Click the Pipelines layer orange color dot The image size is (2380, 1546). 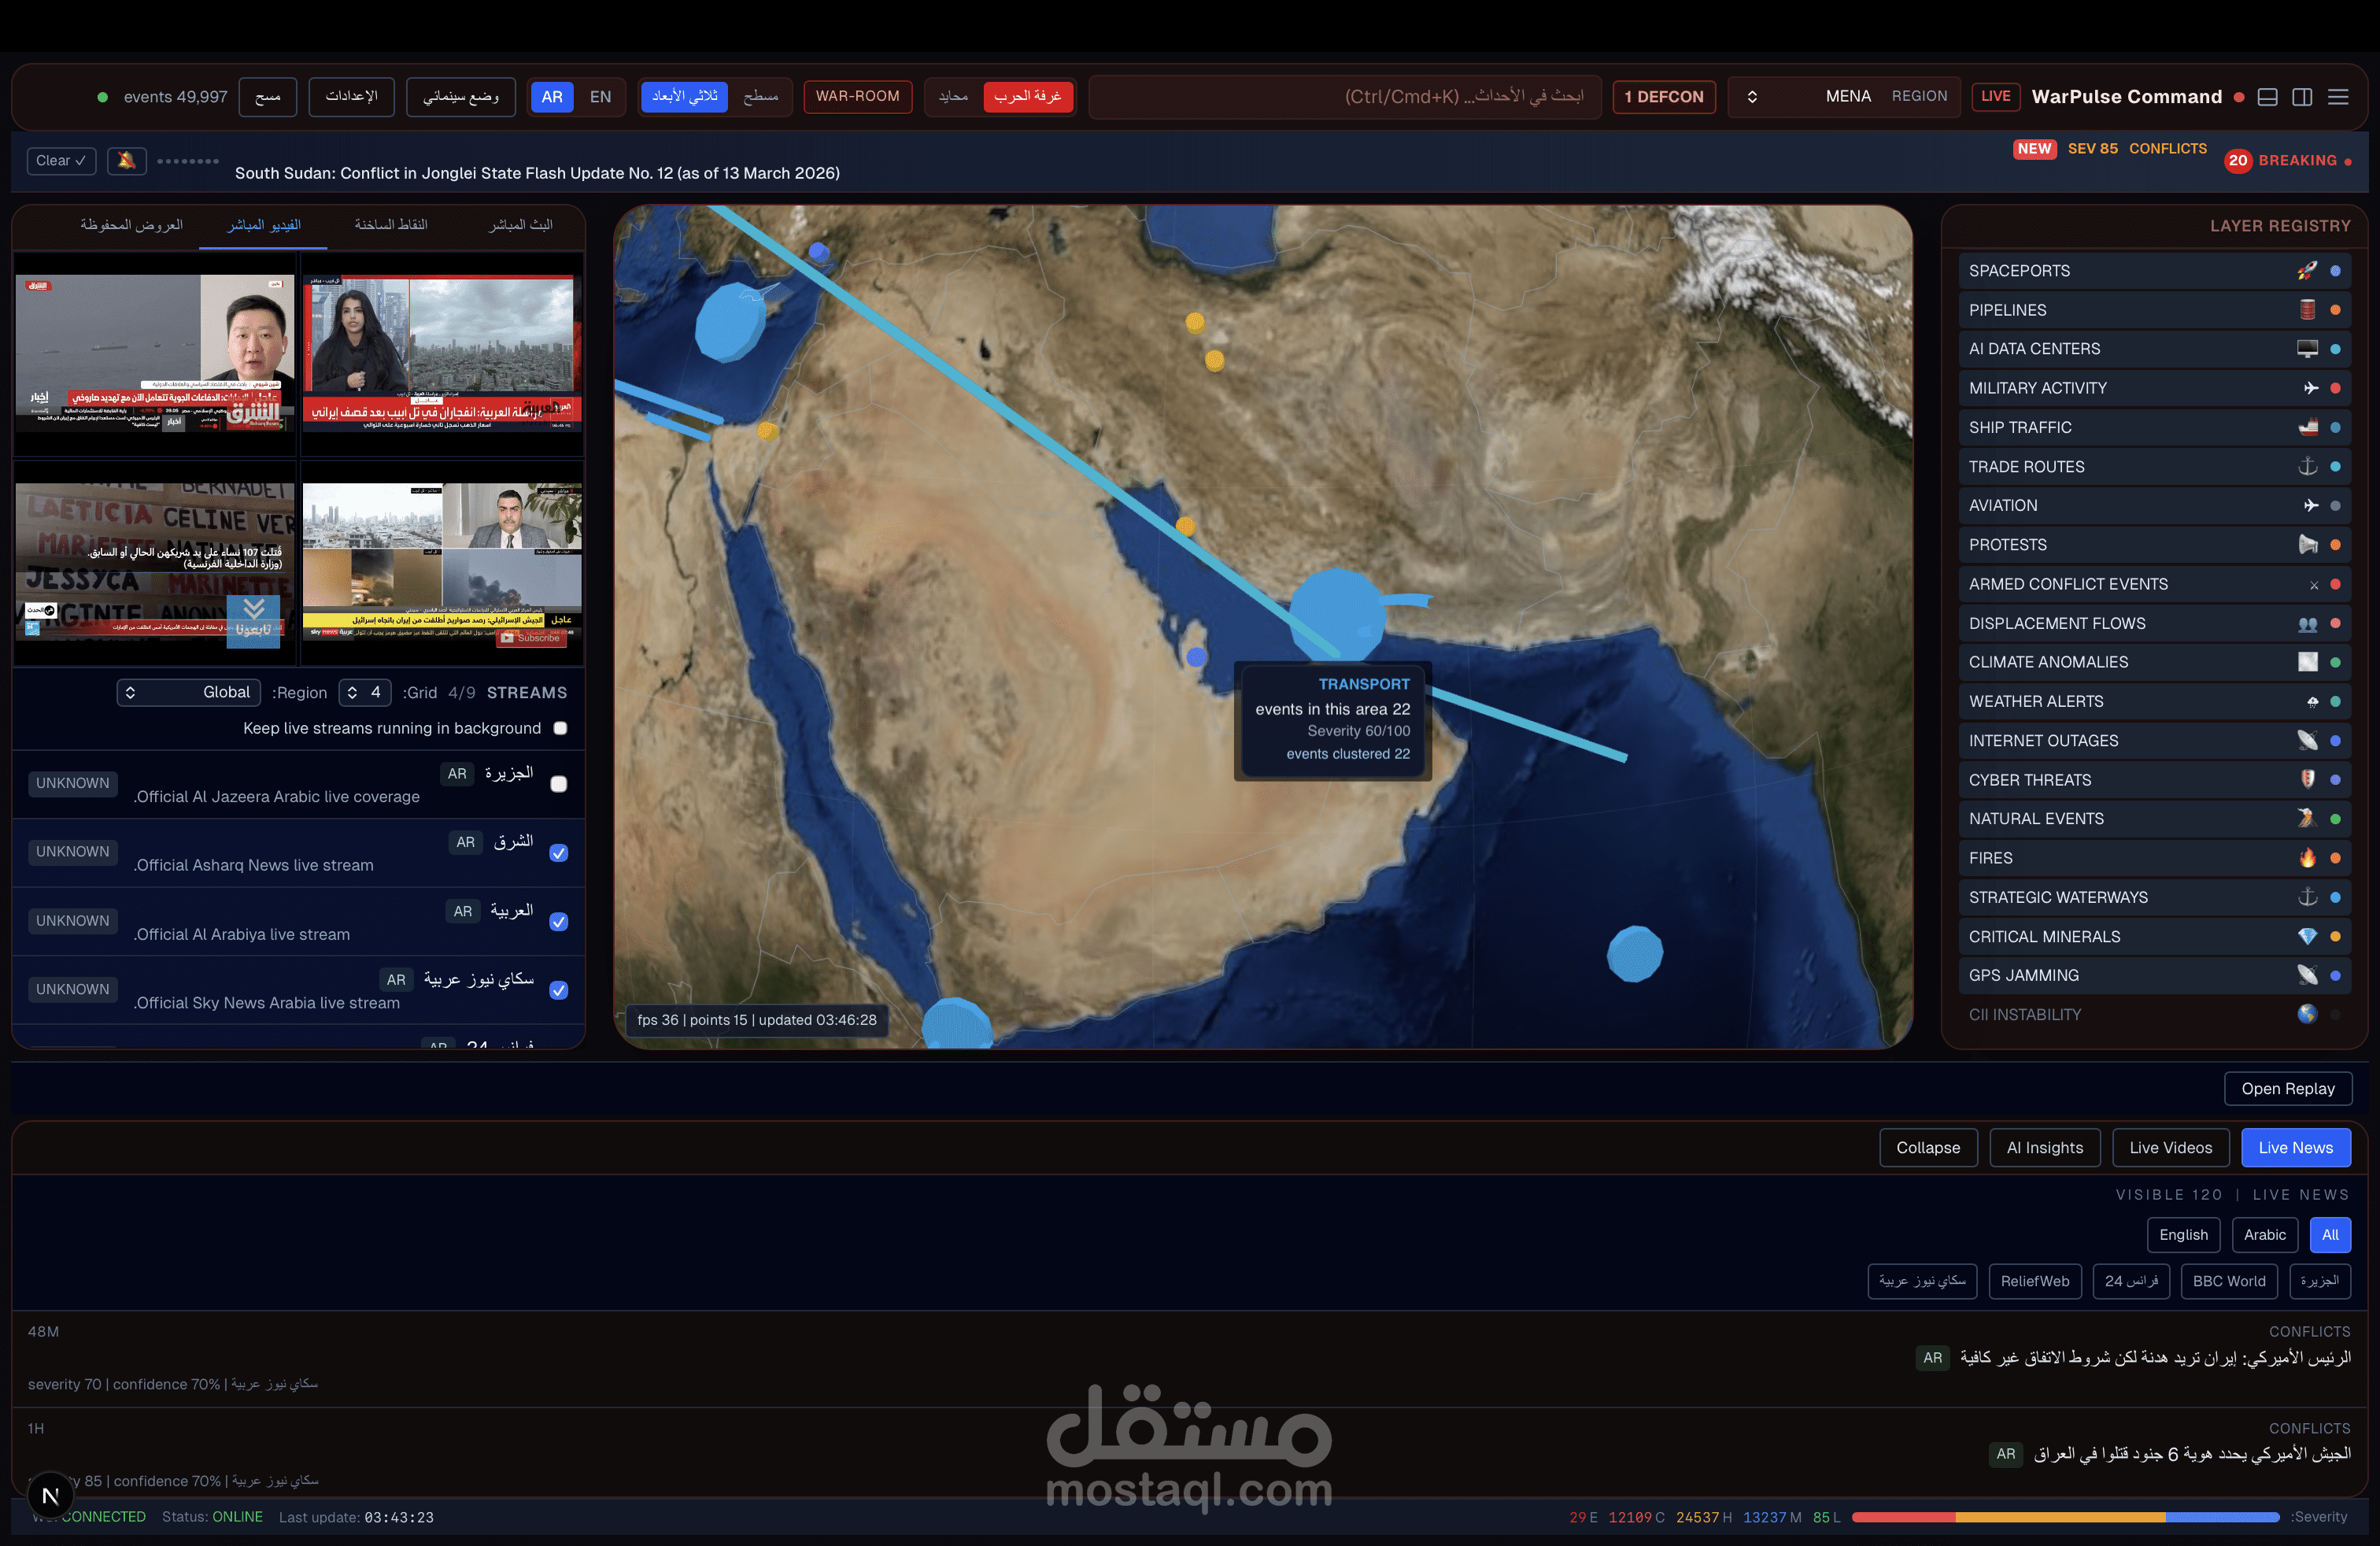(x=2335, y=310)
